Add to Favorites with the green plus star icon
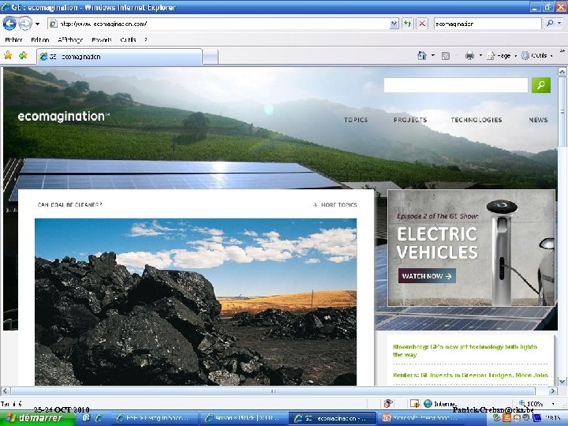Viewport: 568px width, 426px height. (23, 55)
